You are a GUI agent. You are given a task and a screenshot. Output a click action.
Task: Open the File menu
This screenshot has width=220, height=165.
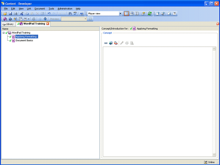coord(6,9)
